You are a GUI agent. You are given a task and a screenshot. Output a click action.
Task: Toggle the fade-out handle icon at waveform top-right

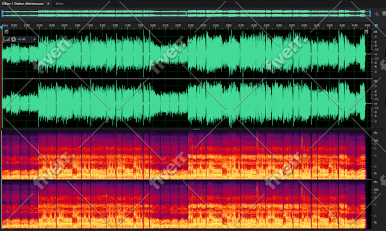click(366, 32)
